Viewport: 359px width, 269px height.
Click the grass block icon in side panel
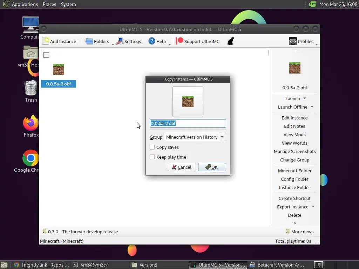tap(294, 68)
